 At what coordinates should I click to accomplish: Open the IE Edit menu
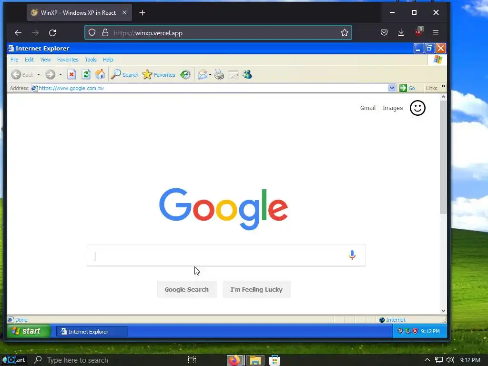click(x=29, y=60)
